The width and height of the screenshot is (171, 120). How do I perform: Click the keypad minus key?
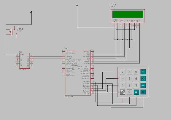coord(143,85)
